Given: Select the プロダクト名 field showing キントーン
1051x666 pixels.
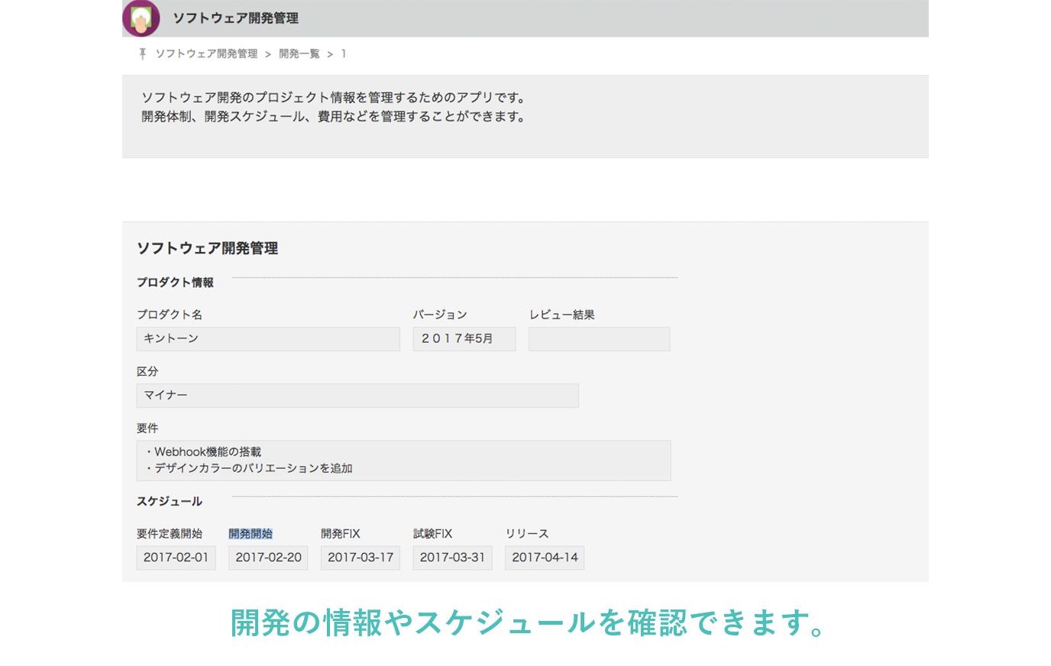Looking at the screenshot, I should coord(268,339).
